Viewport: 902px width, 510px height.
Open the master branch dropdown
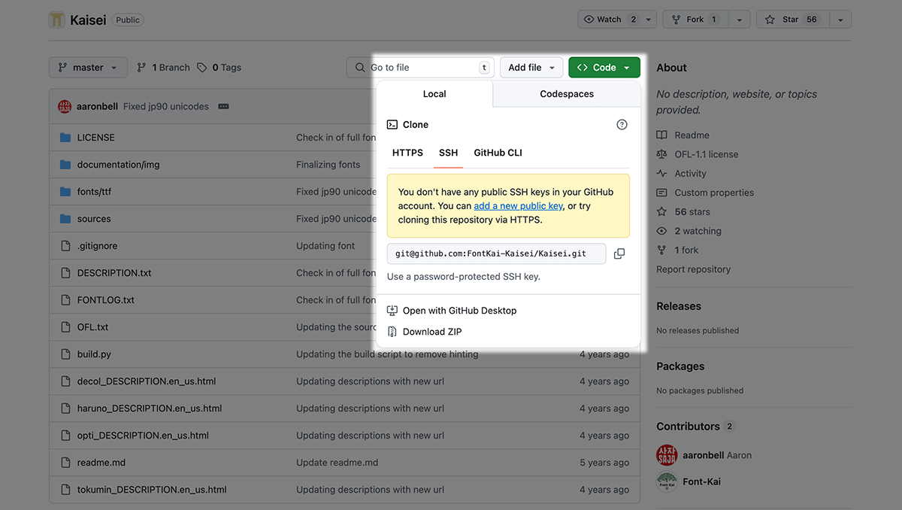coord(88,68)
